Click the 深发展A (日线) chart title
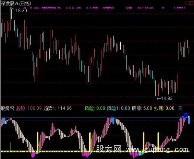194x159 pixels. 16,3
